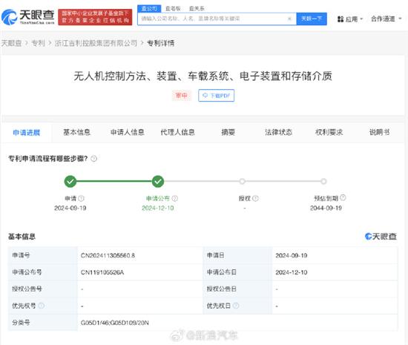Click info icon beside 申请 step label

[81, 199]
